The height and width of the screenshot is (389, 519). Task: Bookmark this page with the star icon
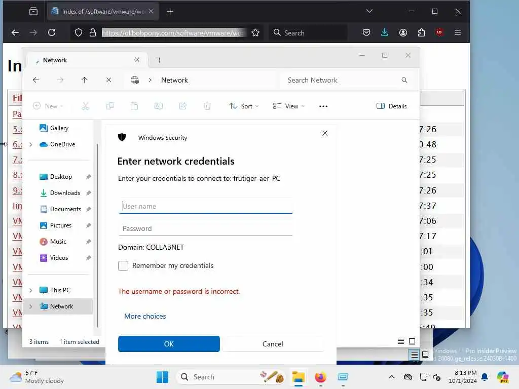(255, 32)
